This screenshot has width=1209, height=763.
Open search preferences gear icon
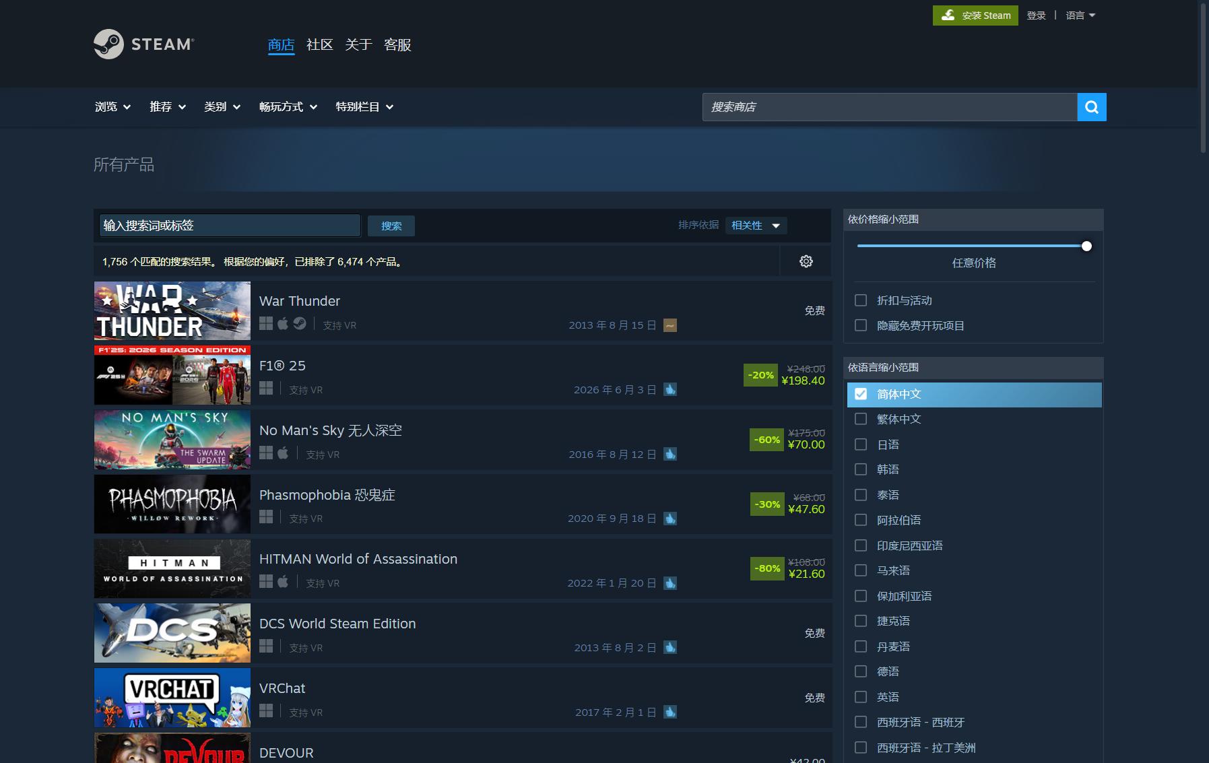click(x=806, y=261)
